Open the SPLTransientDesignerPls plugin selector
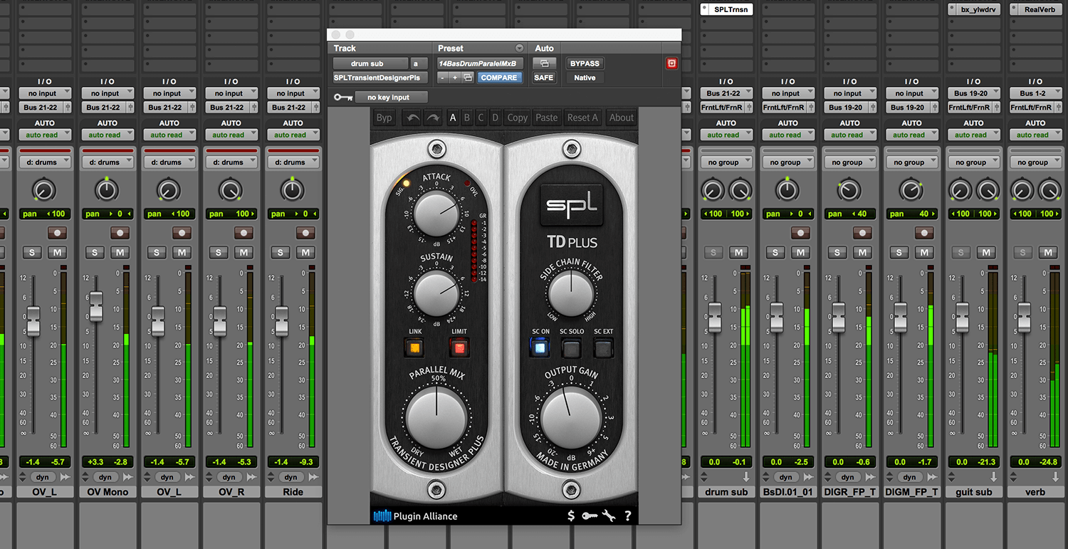 [381, 78]
